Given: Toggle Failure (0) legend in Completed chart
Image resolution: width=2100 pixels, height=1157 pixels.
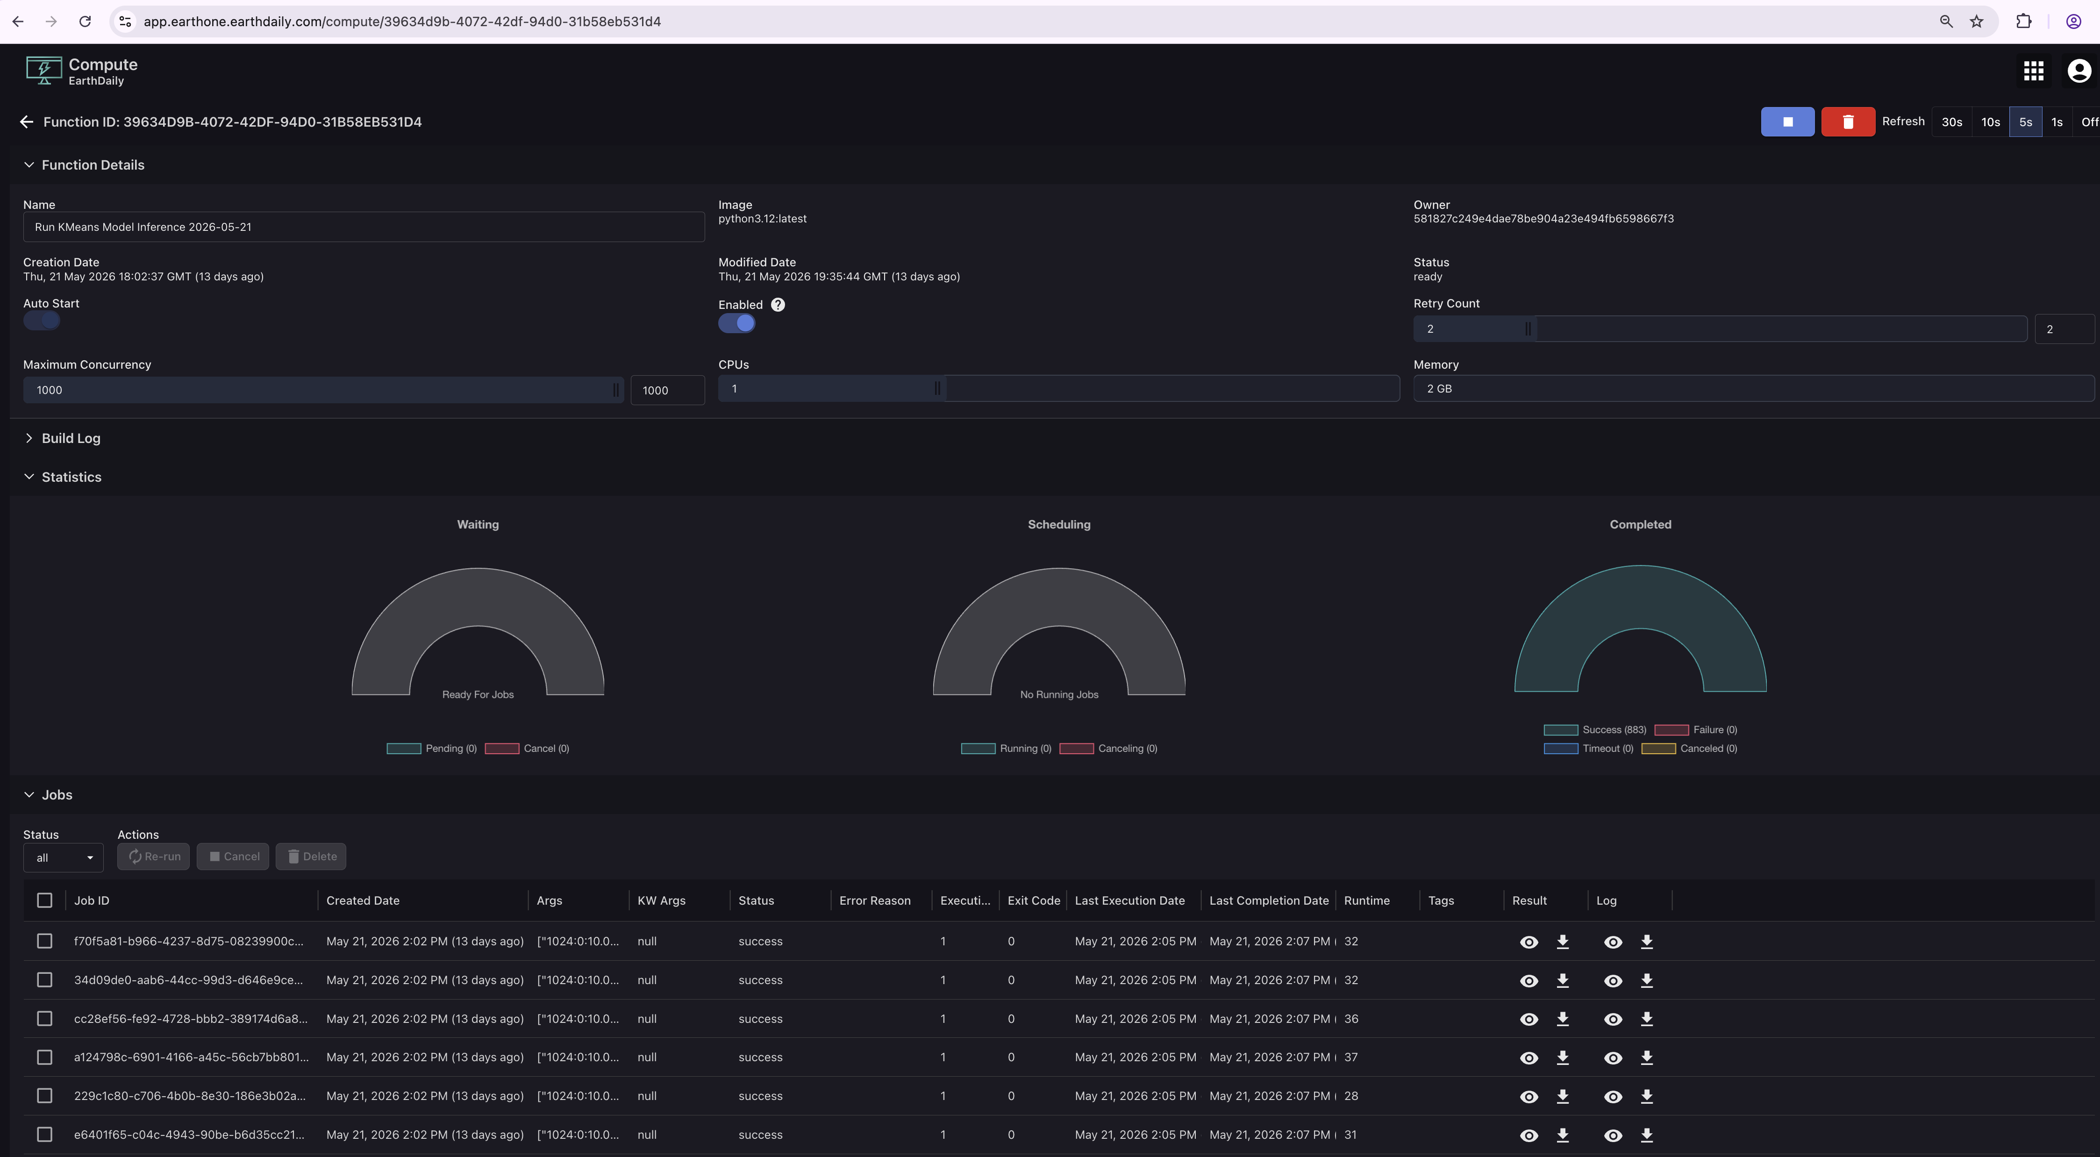Looking at the screenshot, I should [1696, 730].
